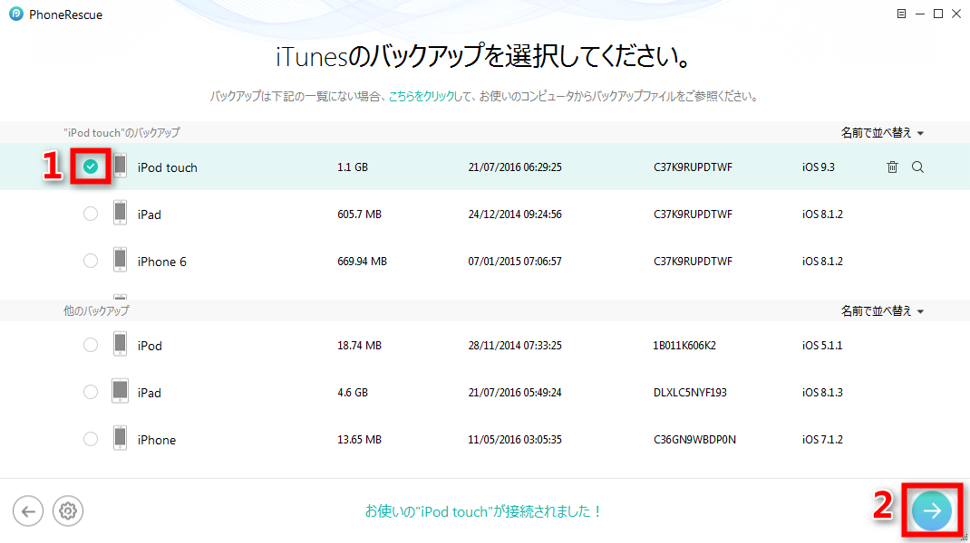Click the date 21/07/2016 06:29:25
The image size is (970, 543).
[515, 167]
